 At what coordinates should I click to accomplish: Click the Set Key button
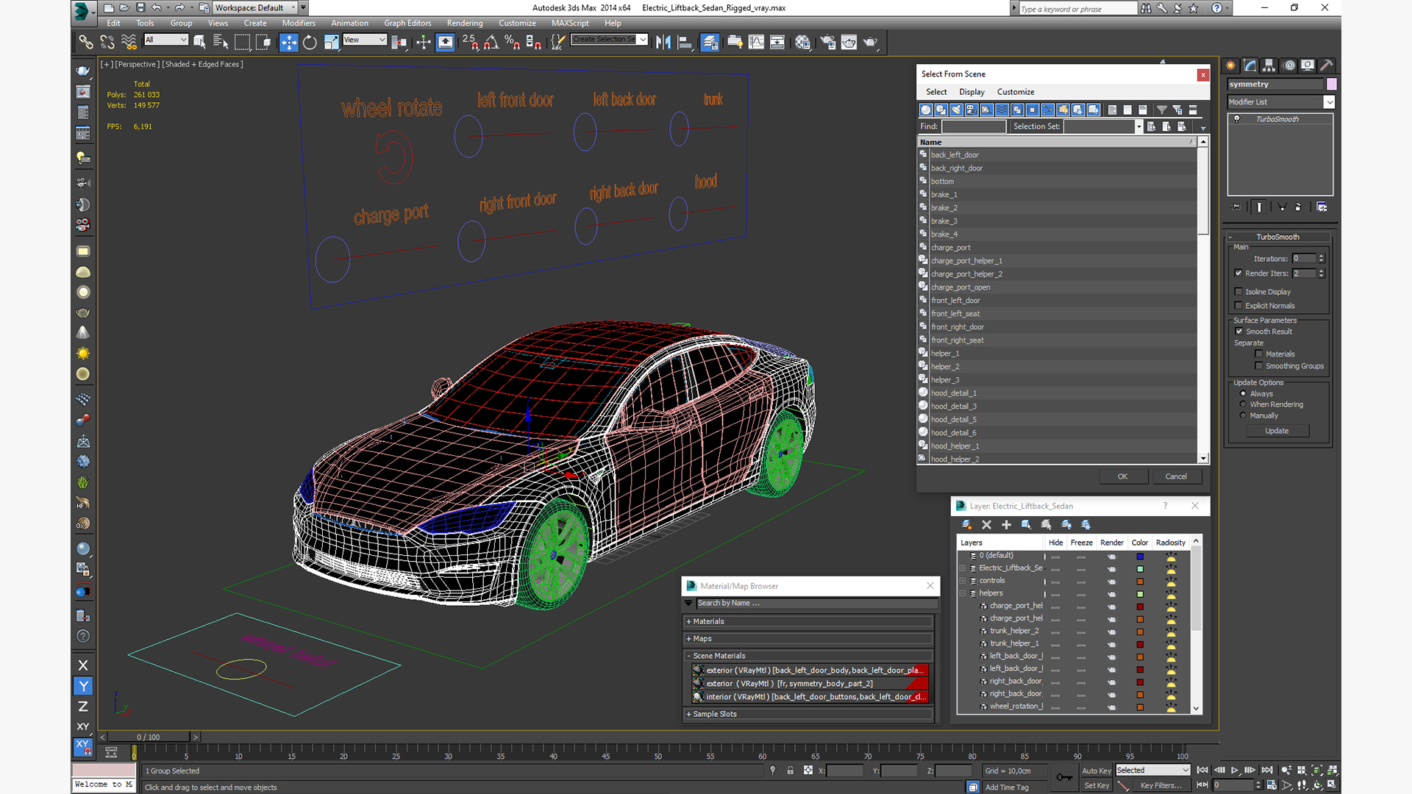(1096, 785)
